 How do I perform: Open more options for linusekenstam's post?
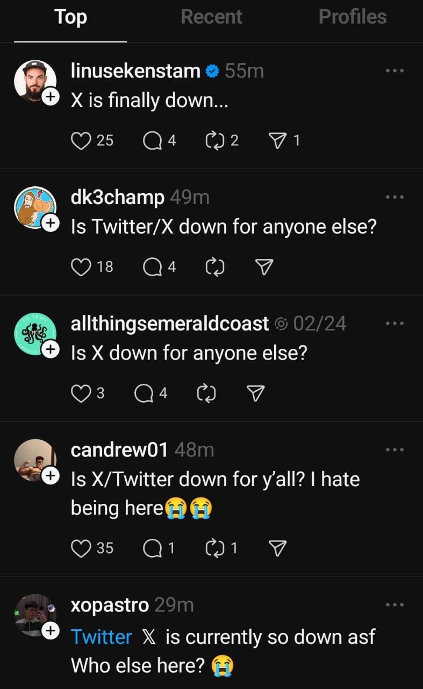click(395, 71)
